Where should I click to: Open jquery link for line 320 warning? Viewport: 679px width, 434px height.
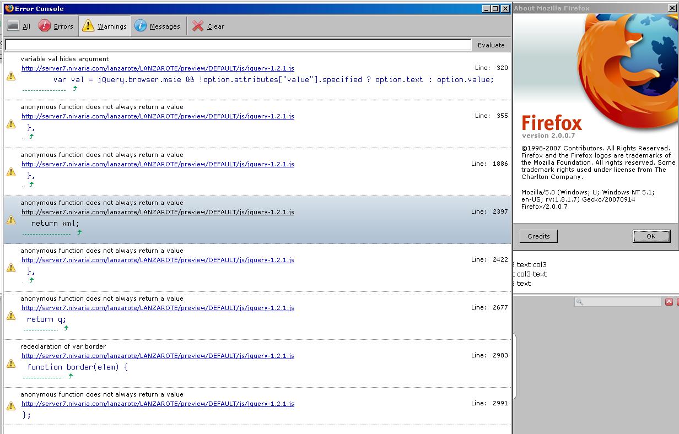158,68
